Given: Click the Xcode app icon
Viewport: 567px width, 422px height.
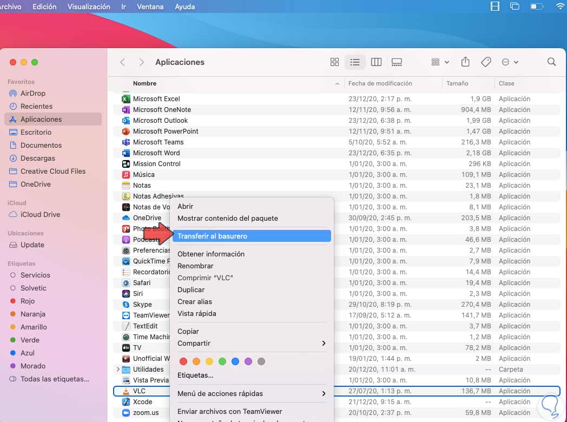Looking at the screenshot, I should pos(126,402).
